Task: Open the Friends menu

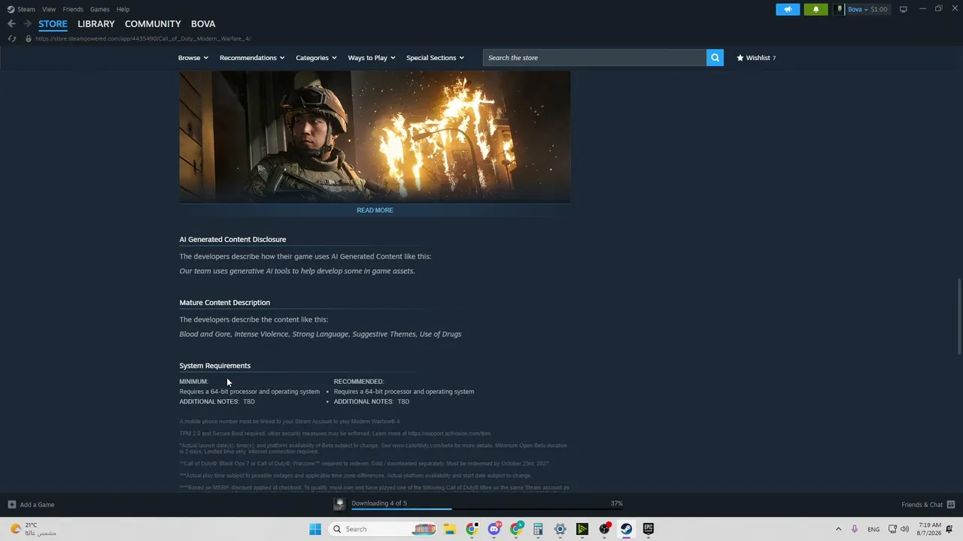Action: (73, 9)
